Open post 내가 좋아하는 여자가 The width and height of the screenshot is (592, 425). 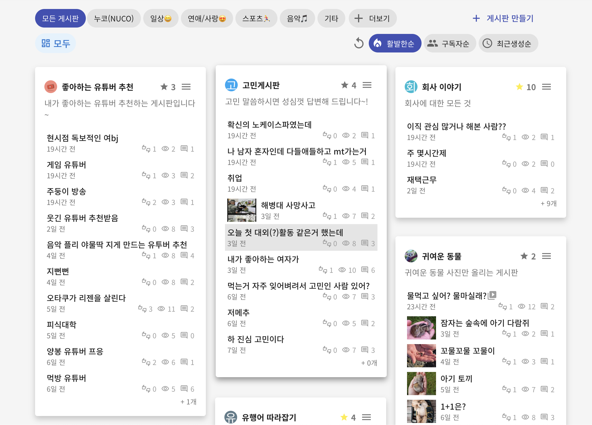pos(263,259)
